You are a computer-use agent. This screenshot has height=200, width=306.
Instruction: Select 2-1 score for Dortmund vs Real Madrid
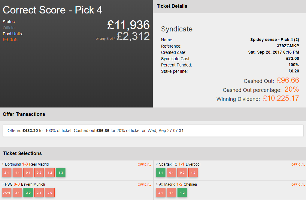point(7,172)
